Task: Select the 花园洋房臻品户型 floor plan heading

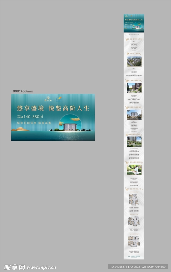Action: (x=134, y=189)
